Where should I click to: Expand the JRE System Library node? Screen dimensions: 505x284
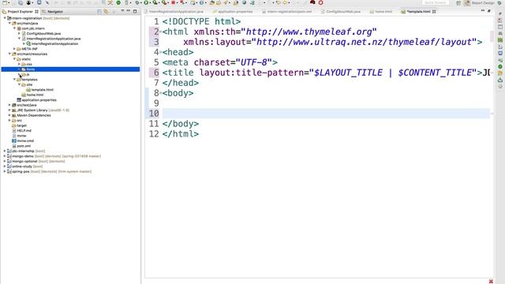(x=9, y=110)
